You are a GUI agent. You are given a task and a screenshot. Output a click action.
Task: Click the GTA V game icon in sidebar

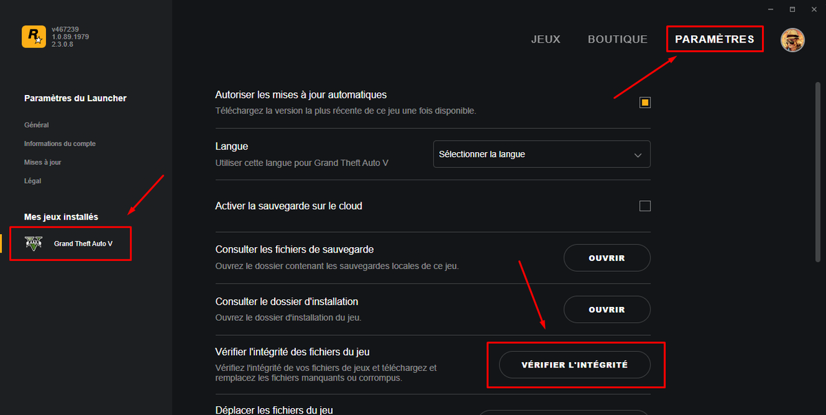tap(34, 243)
